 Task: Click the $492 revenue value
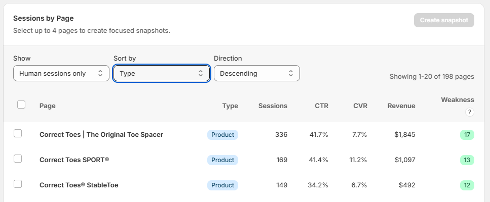click(407, 185)
